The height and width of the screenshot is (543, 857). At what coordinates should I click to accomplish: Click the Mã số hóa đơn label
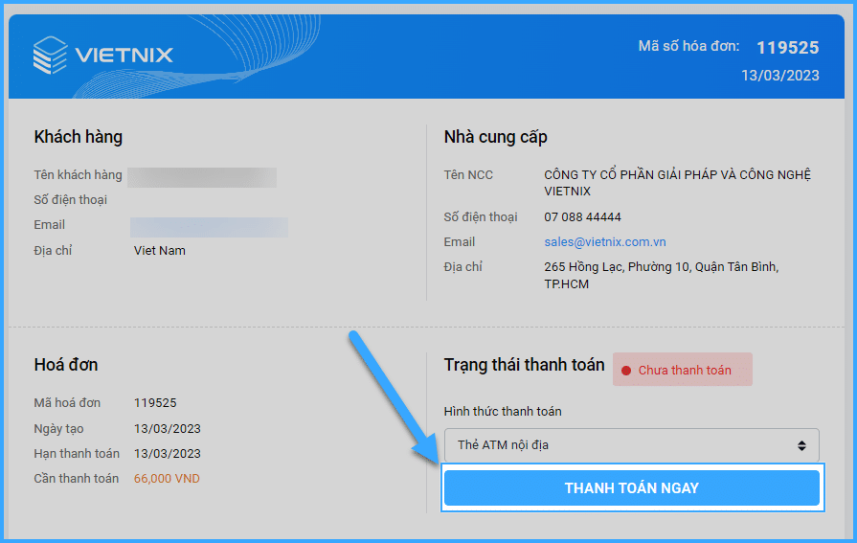[x=688, y=47]
